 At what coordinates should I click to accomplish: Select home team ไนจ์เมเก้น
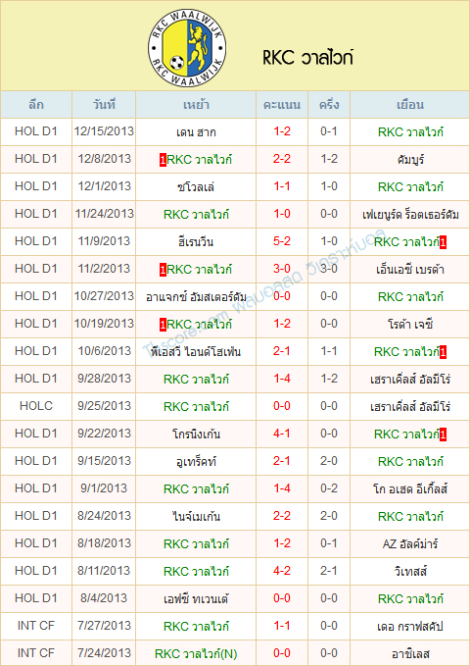coord(196,517)
